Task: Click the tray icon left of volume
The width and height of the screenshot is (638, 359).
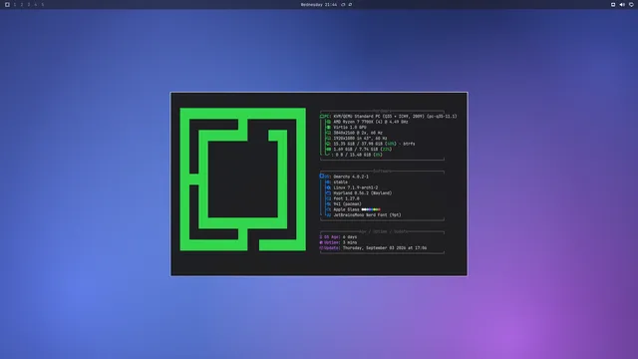Action: (x=613, y=4)
